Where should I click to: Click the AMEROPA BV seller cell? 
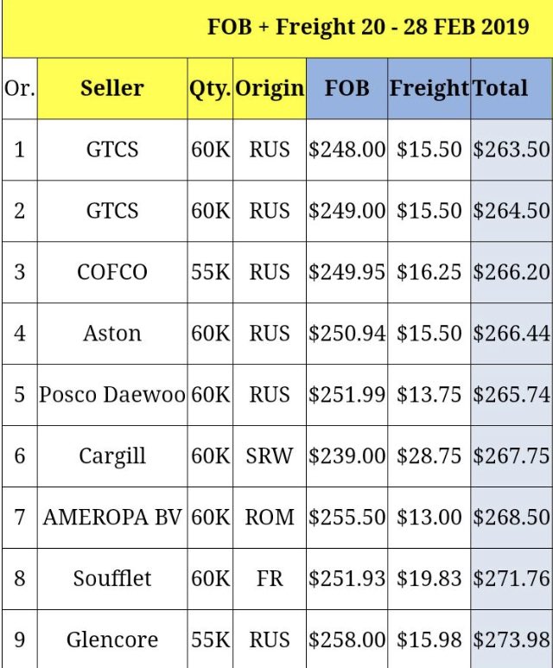click(112, 518)
